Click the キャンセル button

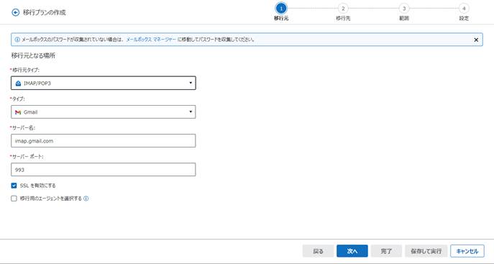pyautogui.click(x=467, y=251)
